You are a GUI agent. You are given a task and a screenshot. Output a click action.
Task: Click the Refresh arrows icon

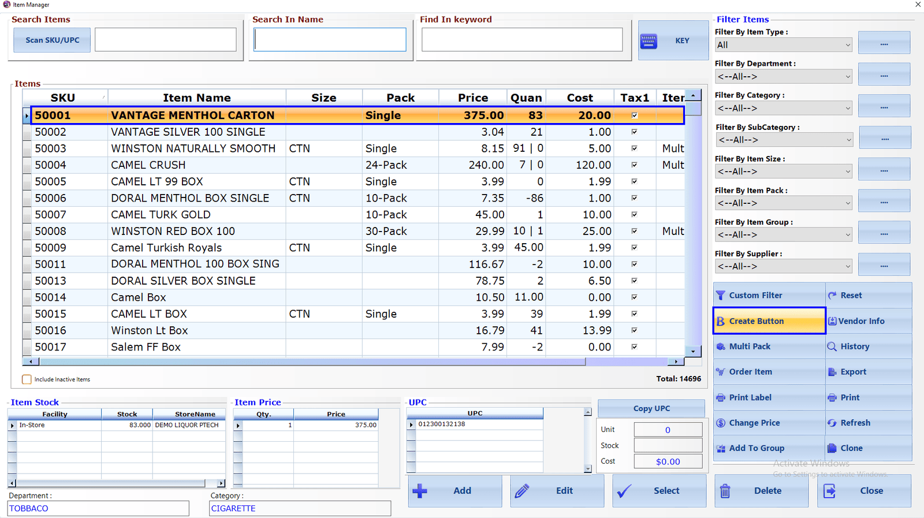[832, 423]
